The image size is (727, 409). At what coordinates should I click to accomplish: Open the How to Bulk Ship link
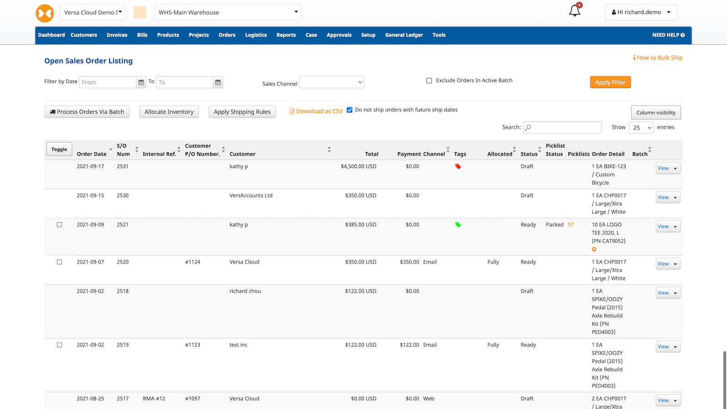pos(657,57)
